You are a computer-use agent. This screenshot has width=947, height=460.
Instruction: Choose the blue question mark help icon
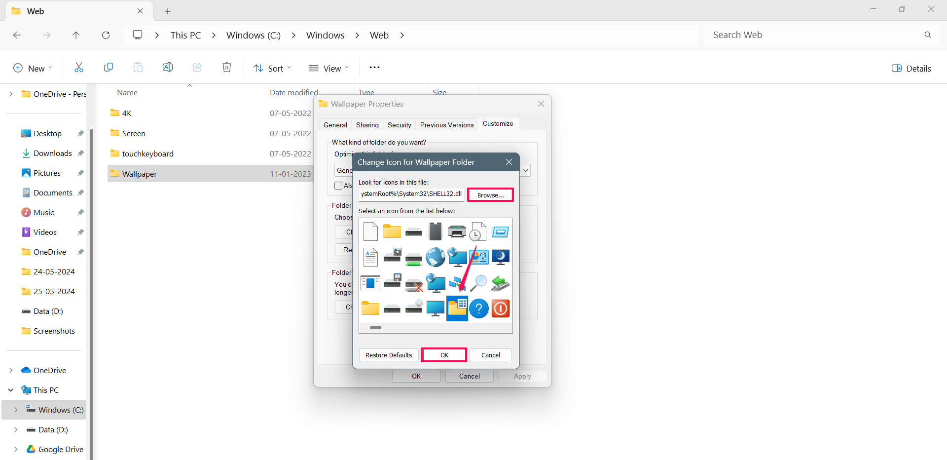[x=478, y=308]
